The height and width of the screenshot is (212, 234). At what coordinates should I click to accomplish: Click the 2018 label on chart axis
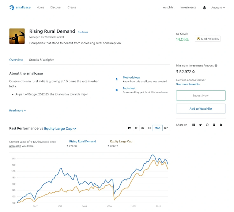tap(60, 206)
